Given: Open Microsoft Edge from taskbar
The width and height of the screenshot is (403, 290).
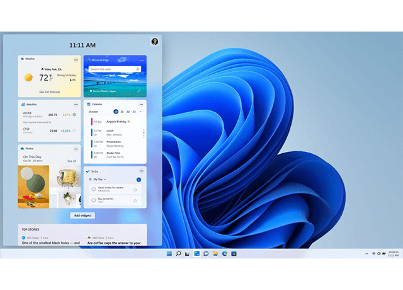Looking at the screenshot, I should click(x=224, y=253).
